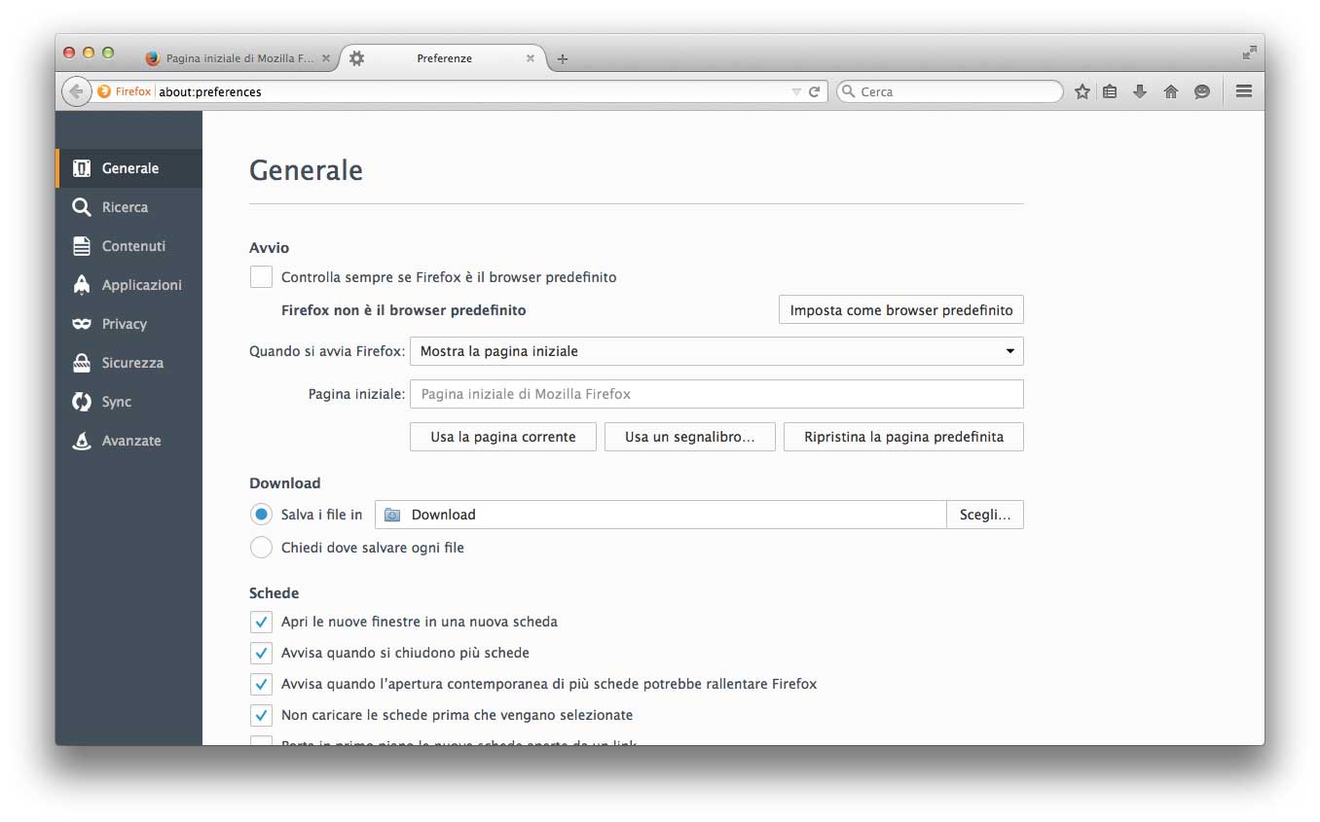
Task: Enable 'Controlla sempre se Firefox' checkbox
Action: point(261,277)
